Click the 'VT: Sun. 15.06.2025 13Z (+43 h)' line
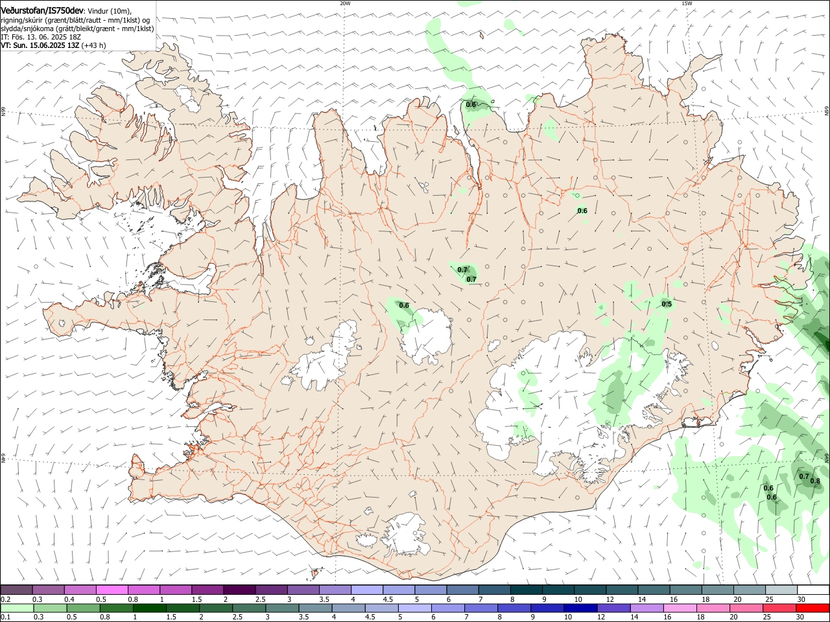This screenshot has width=830, height=622. (53, 45)
